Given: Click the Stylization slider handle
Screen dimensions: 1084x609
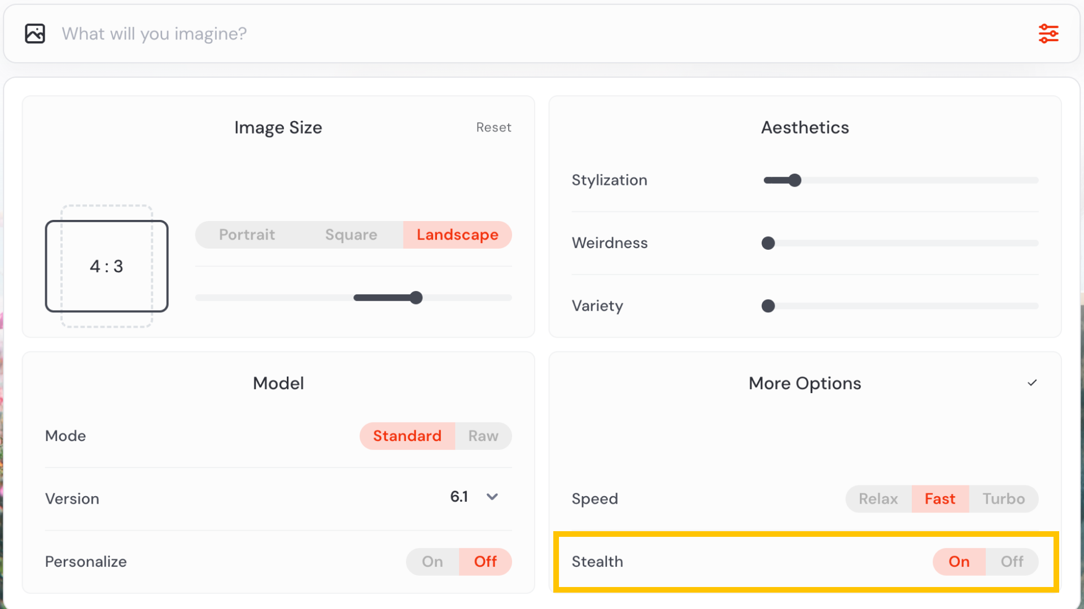Looking at the screenshot, I should tap(795, 180).
